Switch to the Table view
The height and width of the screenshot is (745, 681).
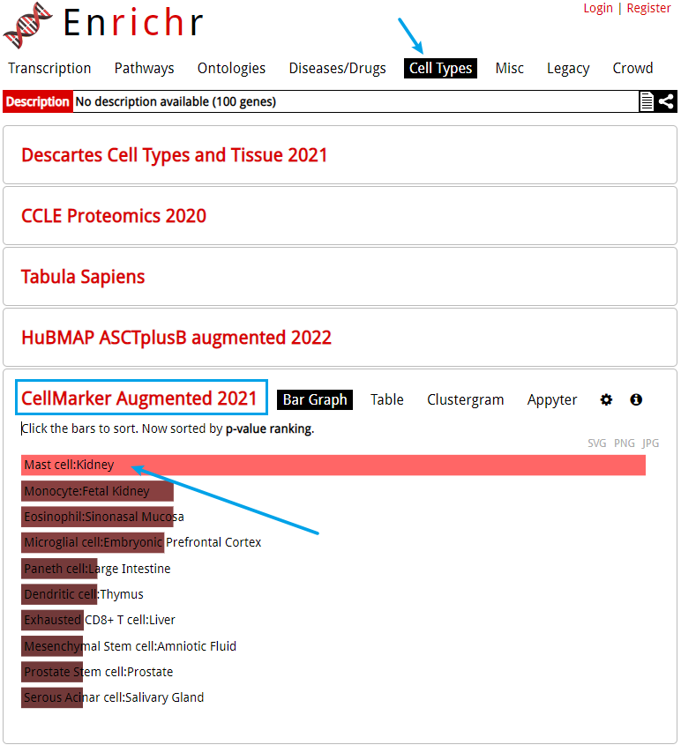tap(387, 399)
